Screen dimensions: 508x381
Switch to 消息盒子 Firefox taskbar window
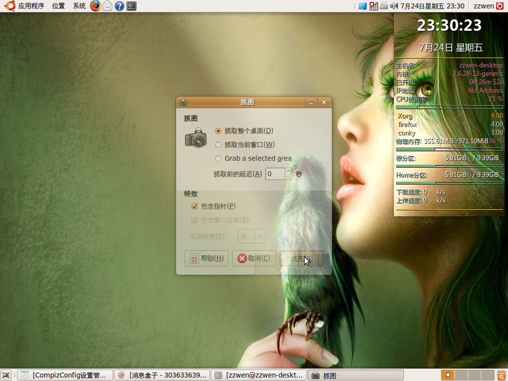tap(162, 375)
